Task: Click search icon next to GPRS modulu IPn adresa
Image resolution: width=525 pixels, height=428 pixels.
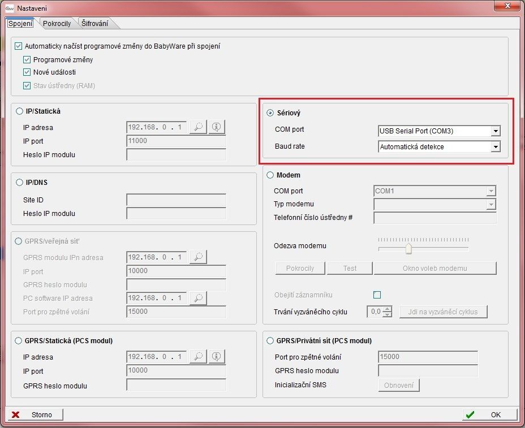Action: pos(198,257)
